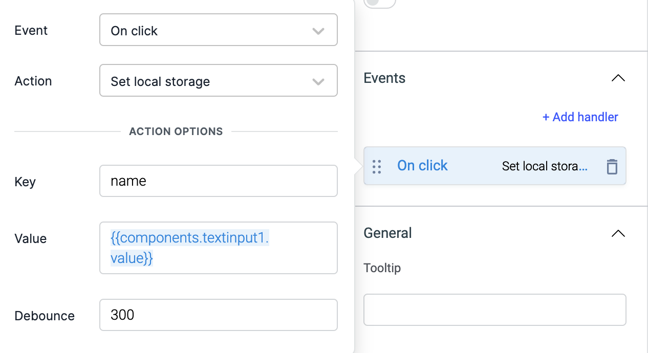Select the On click handler label
This screenshot has height=353, width=648.
(422, 166)
